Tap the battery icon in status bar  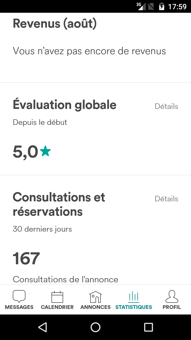tap(162, 6)
